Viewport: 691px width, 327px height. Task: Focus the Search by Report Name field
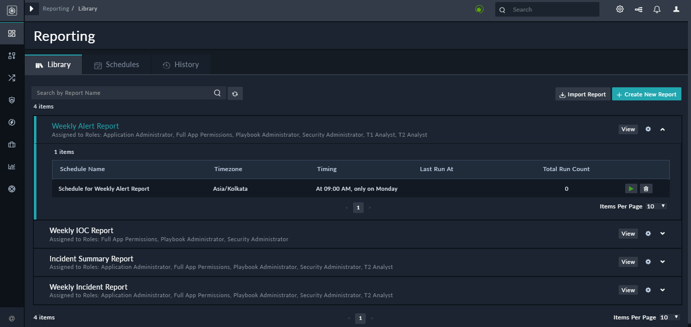122,93
